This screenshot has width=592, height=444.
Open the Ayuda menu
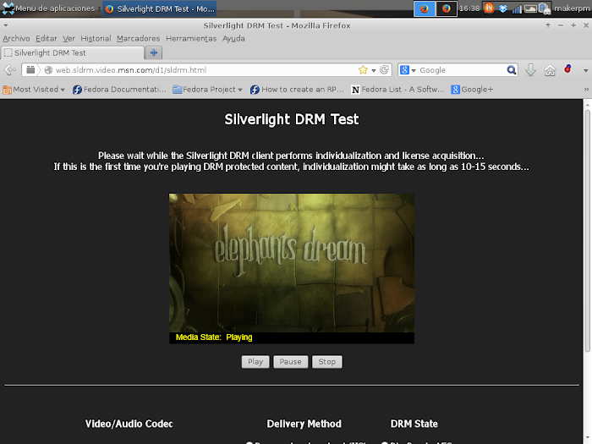233,39
